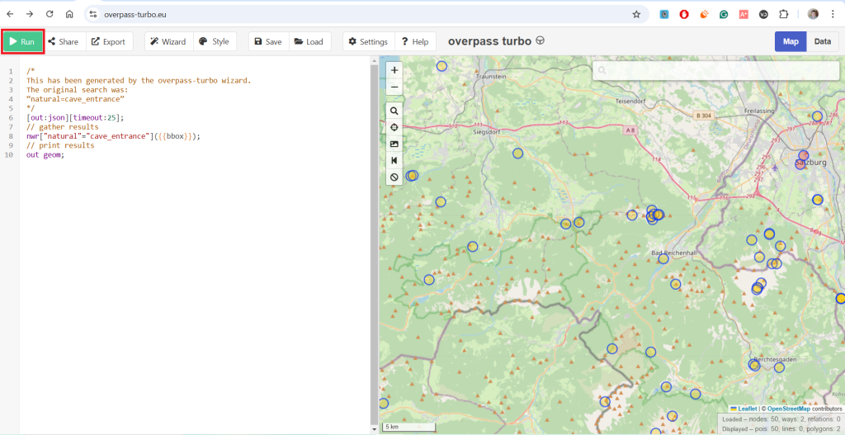Click the locate me crosshair icon
Viewport: 845px width, 435px height.
[x=394, y=127]
